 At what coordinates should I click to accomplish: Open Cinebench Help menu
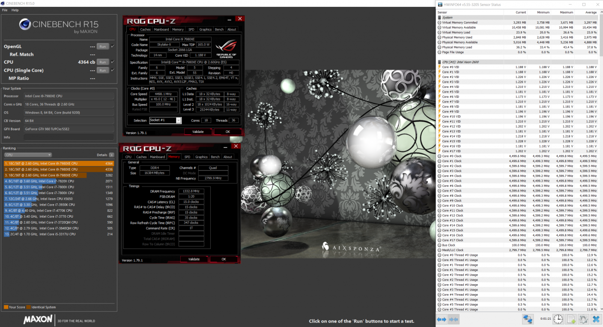tap(15, 10)
